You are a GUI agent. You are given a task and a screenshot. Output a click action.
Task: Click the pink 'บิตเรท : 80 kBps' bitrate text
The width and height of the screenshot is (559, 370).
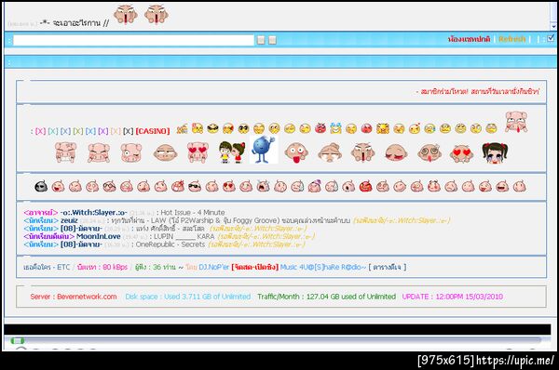pos(102,267)
